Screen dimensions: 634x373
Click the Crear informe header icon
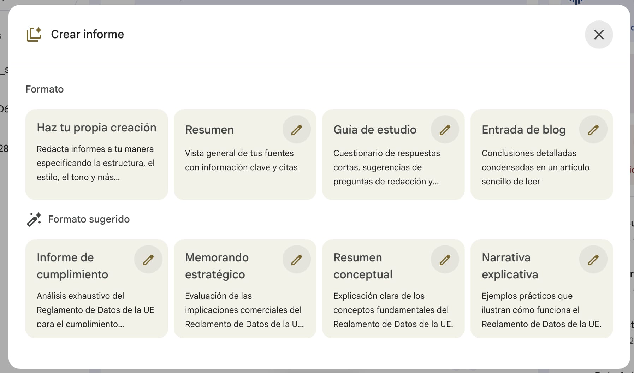coord(34,34)
